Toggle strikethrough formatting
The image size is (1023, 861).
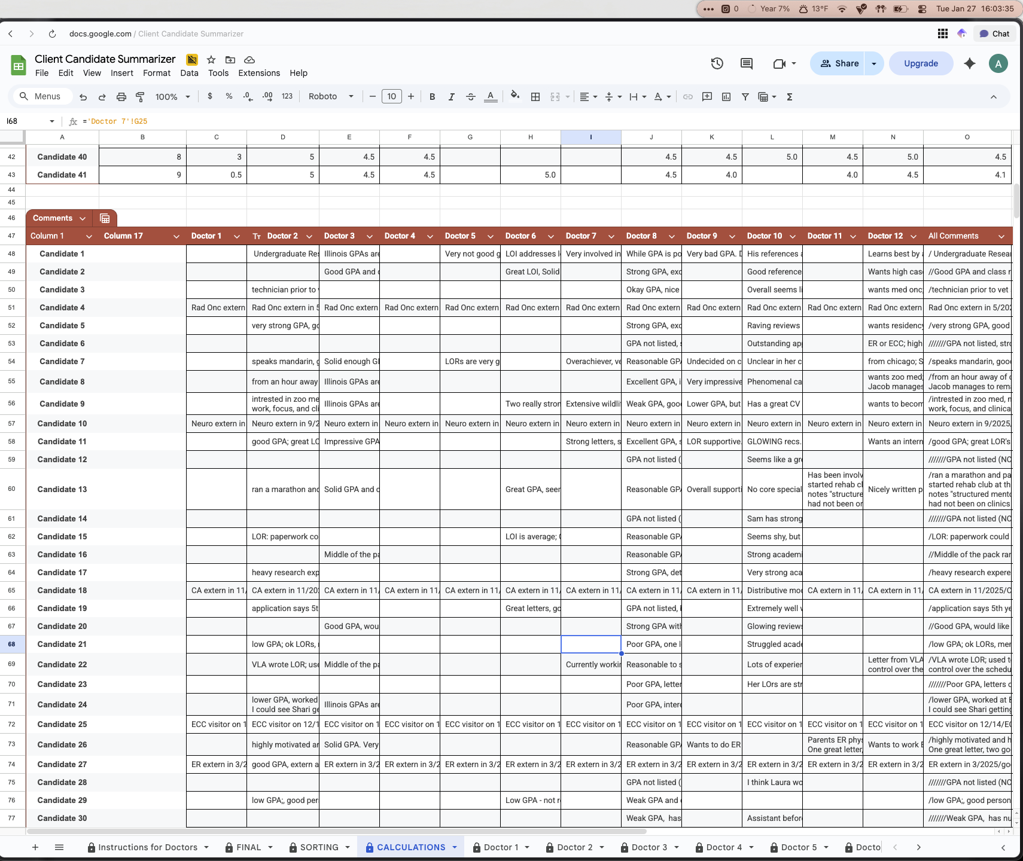[471, 96]
